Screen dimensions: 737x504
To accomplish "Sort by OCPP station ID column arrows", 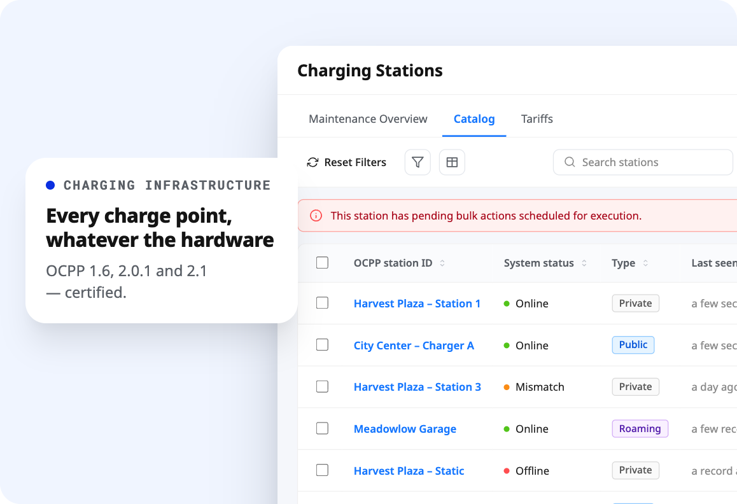I will tap(442, 263).
